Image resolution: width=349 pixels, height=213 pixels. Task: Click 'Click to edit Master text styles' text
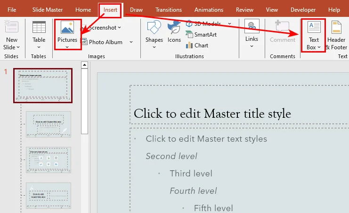[x=206, y=139]
